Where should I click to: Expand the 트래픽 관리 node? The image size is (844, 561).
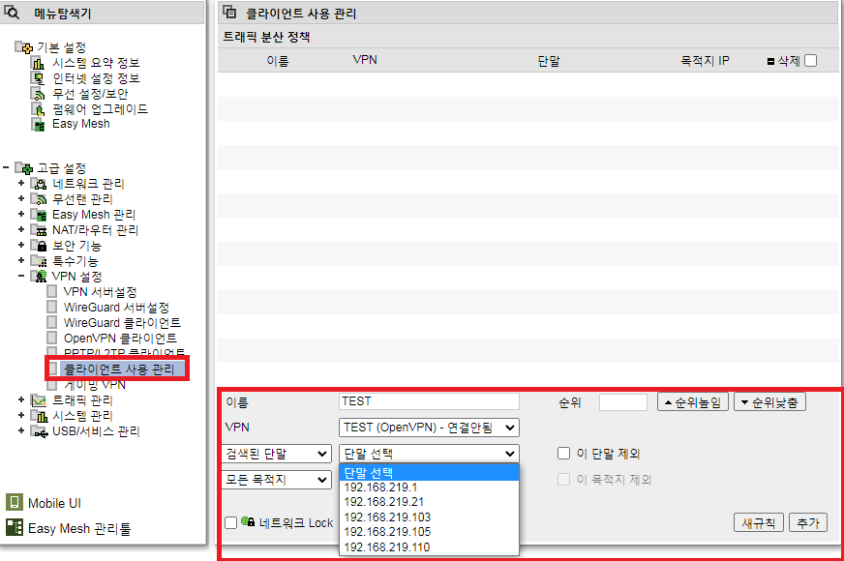pyautogui.click(x=21, y=400)
